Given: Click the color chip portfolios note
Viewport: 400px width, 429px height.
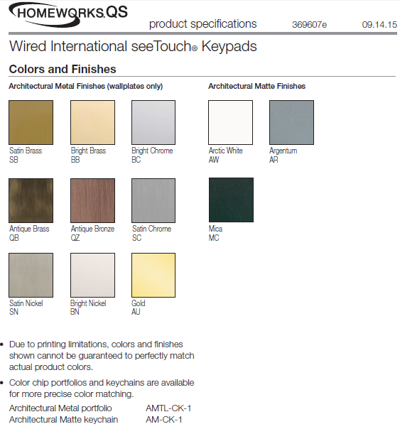Looking at the screenshot, I should pyautogui.click(x=102, y=389).
